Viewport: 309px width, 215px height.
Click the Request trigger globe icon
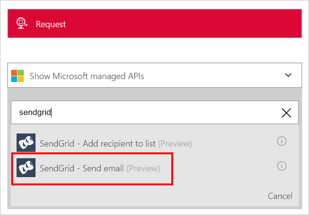[22, 23]
